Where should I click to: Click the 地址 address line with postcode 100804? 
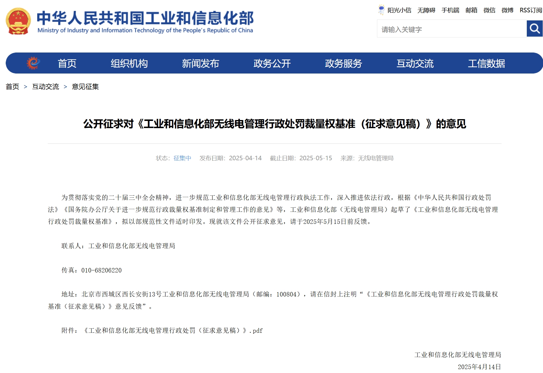(x=273, y=300)
